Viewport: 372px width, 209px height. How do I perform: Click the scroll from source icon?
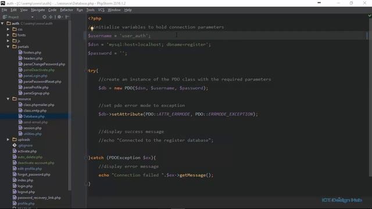coord(44,17)
